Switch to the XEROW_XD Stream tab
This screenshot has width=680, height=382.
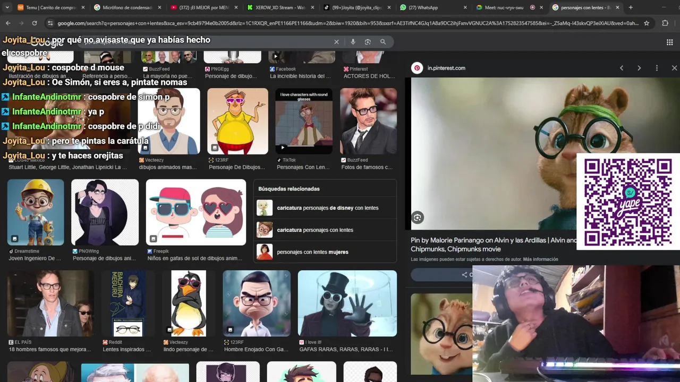[280, 7]
